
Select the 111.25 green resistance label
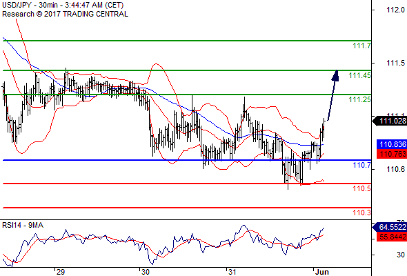(360, 99)
